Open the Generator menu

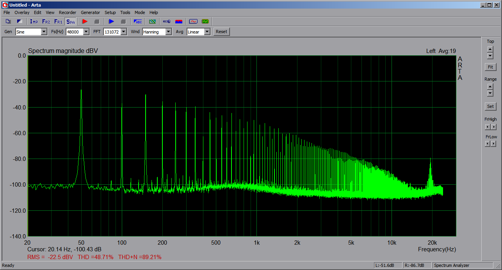[90, 12]
